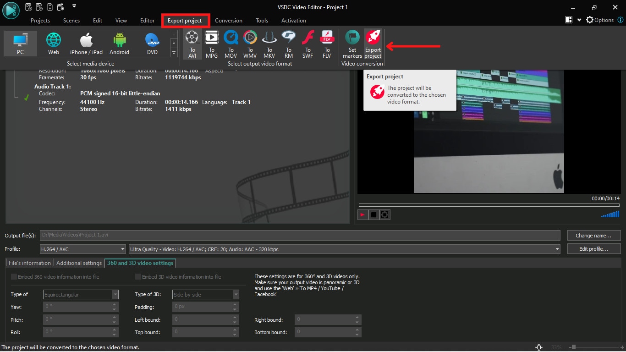Open the Editor menu tab

coord(148,21)
